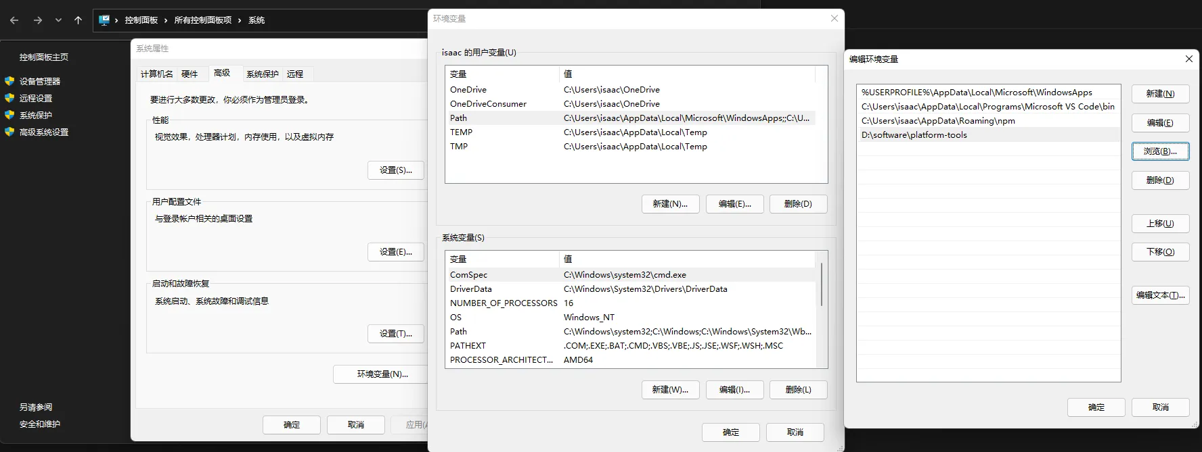Close the 编辑环境变量 dialog
The height and width of the screenshot is (452, 1202).
[x=1188, y=59]
